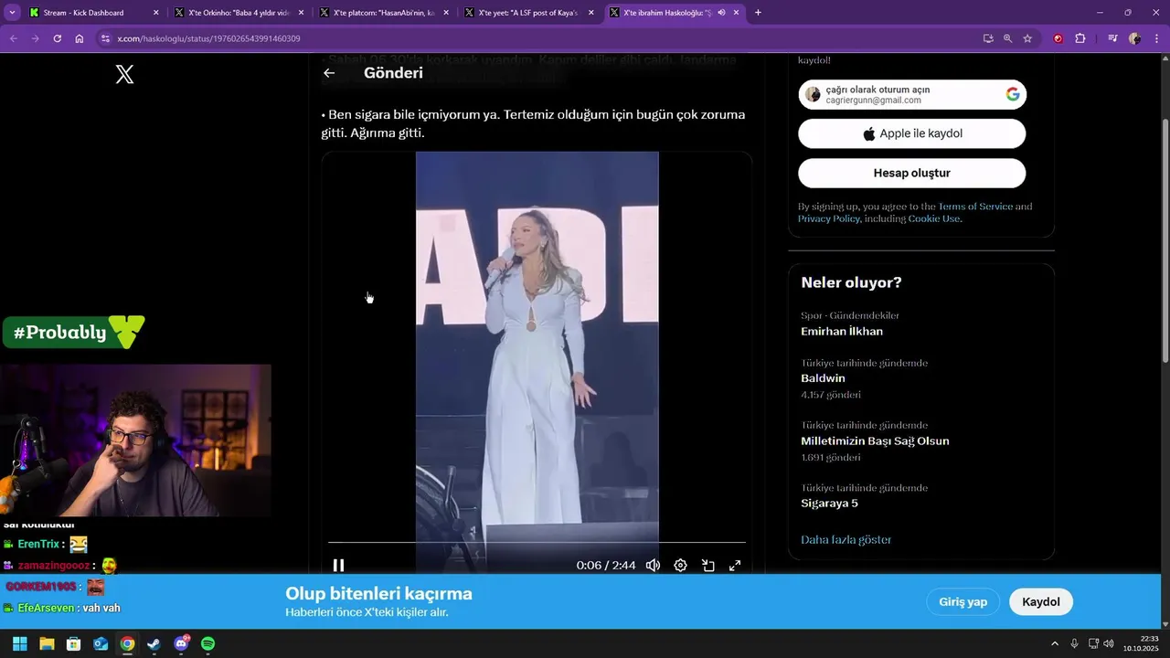Open Discord from the taskbar
The height and width of the screenshot is (658, 1170).
181,643
